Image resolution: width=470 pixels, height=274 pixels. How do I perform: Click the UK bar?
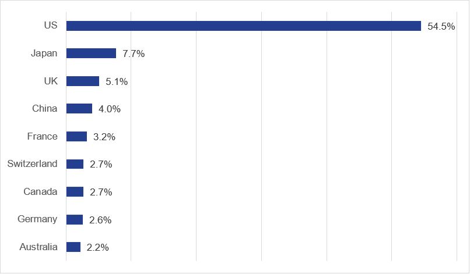83,81
